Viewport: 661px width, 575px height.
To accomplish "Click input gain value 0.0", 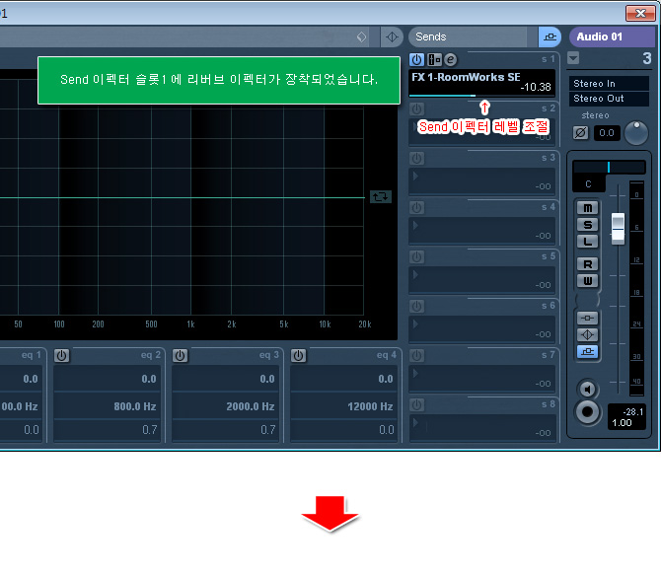I will (x=607, y=133).
